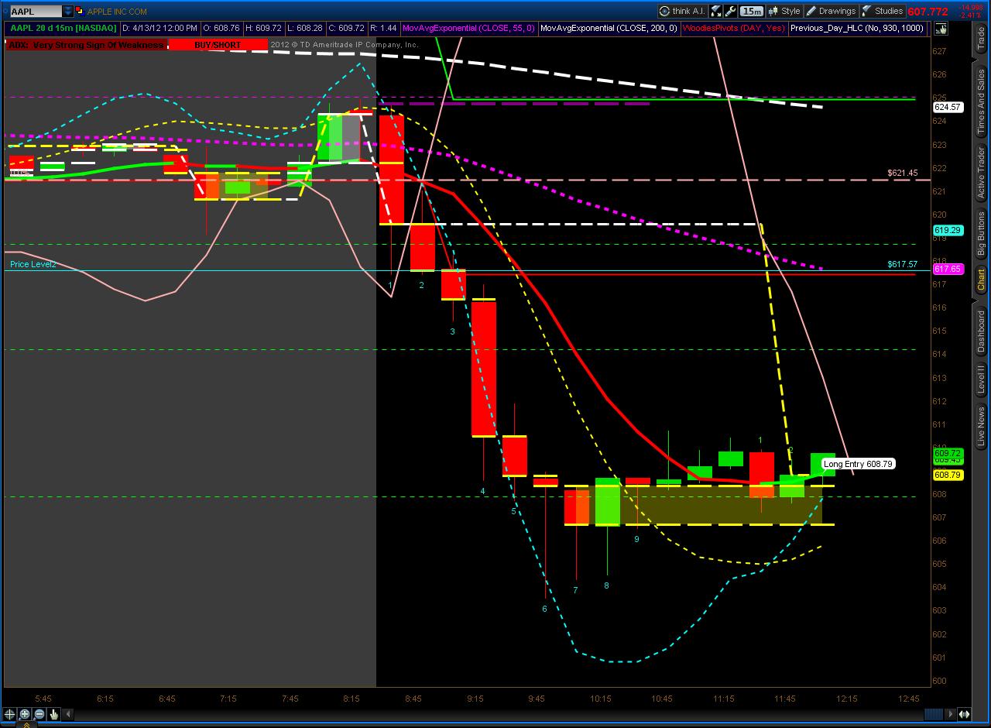
Task: Click the 619.29 green price label
Action: point(948,230)
